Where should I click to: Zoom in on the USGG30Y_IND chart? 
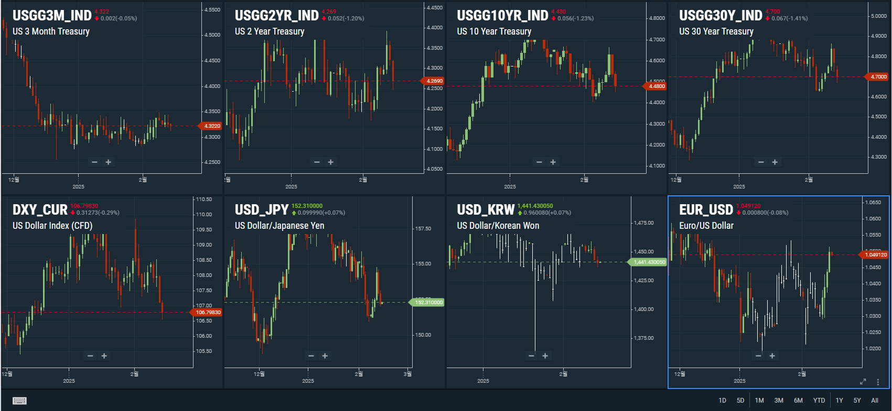coord(775,162)
